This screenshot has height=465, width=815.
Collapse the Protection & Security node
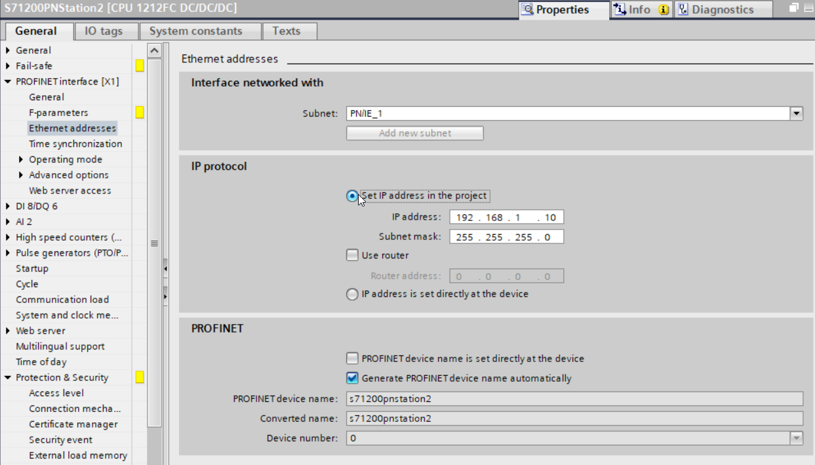[9, 377]
